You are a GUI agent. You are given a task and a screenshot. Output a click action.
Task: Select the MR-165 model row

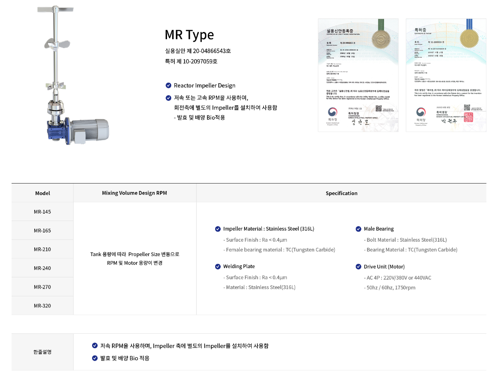[43, 230]
